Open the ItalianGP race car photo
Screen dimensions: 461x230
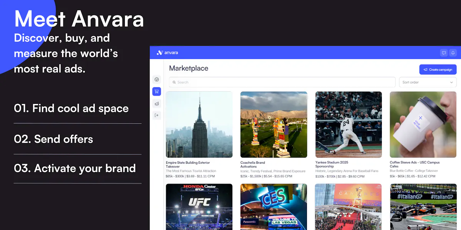(423, 207)
